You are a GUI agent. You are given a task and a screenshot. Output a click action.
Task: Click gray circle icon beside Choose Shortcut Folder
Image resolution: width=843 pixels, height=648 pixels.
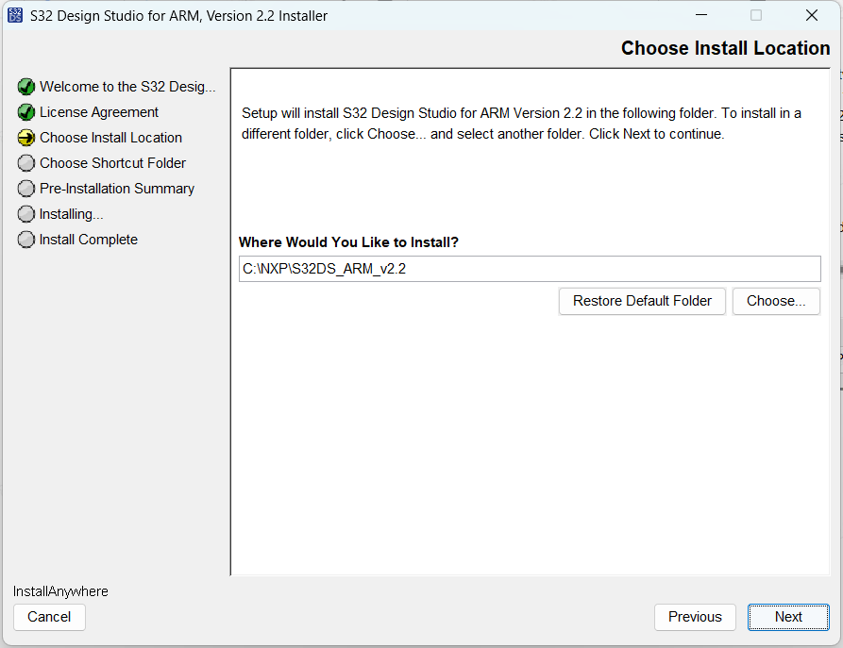(26, 163)
